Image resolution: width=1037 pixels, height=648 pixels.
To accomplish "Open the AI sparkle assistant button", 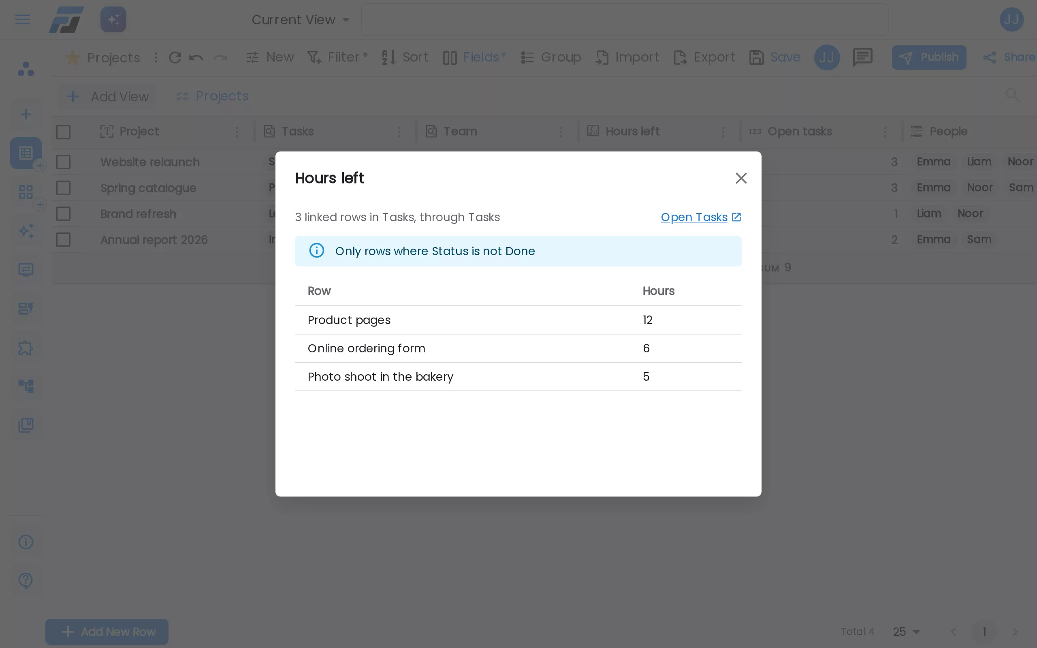I will (113, 19).
